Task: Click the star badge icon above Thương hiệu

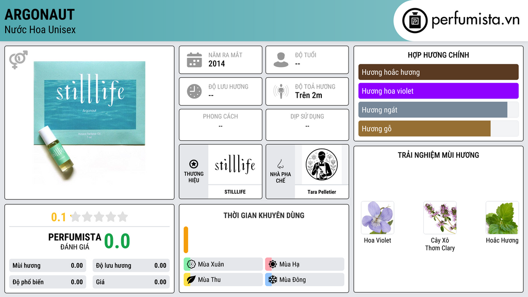Action: coord(194,164)
